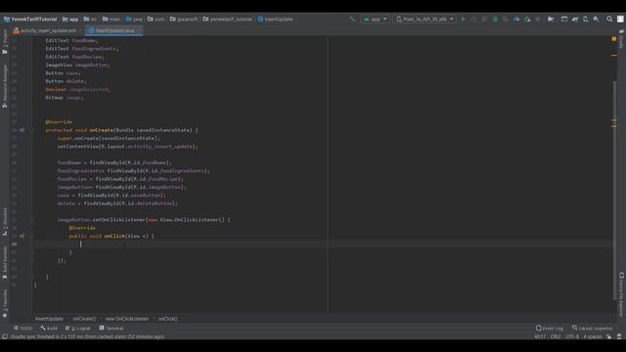Collapse the onCreate method fold marker

tap(31, 130)
